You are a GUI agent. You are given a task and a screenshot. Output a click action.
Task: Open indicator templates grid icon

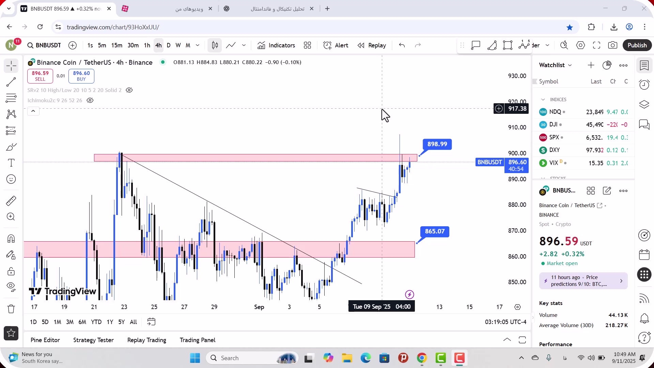307,45
